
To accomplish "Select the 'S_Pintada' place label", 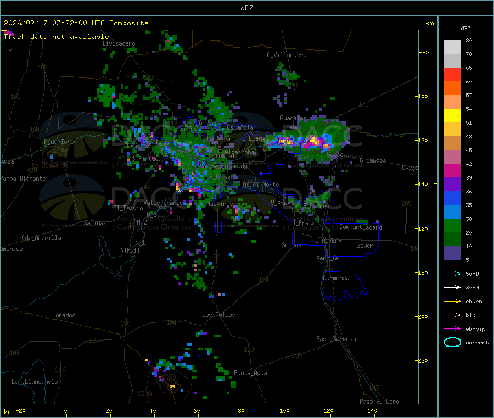I will click(x=147, y=159).
